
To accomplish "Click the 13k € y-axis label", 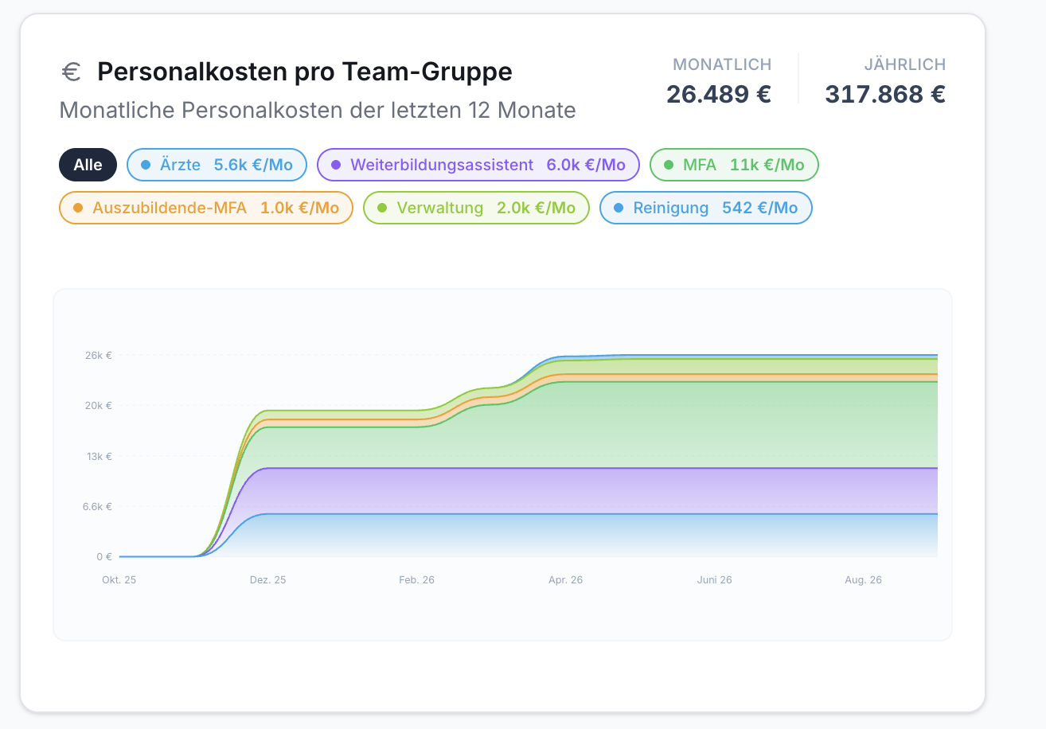I will (x=99, y=456).
